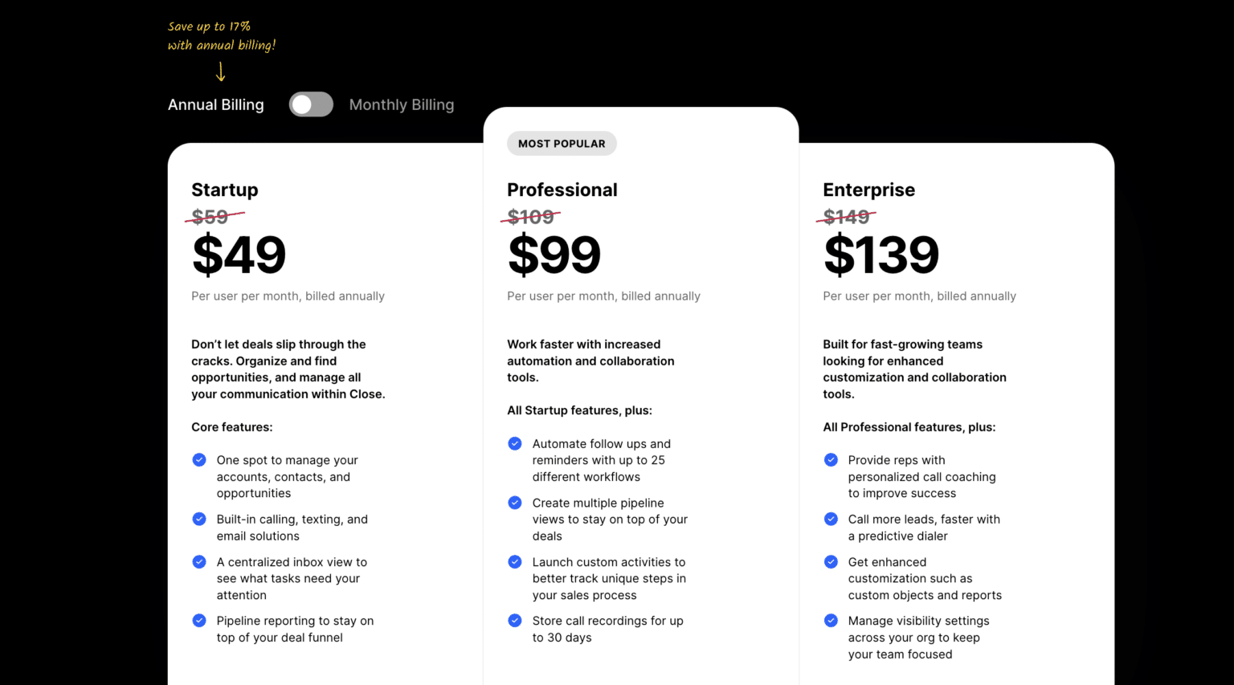
Task: Select the checkmark next to 'Manage visibility settings' feature
Action: (832, 620)
